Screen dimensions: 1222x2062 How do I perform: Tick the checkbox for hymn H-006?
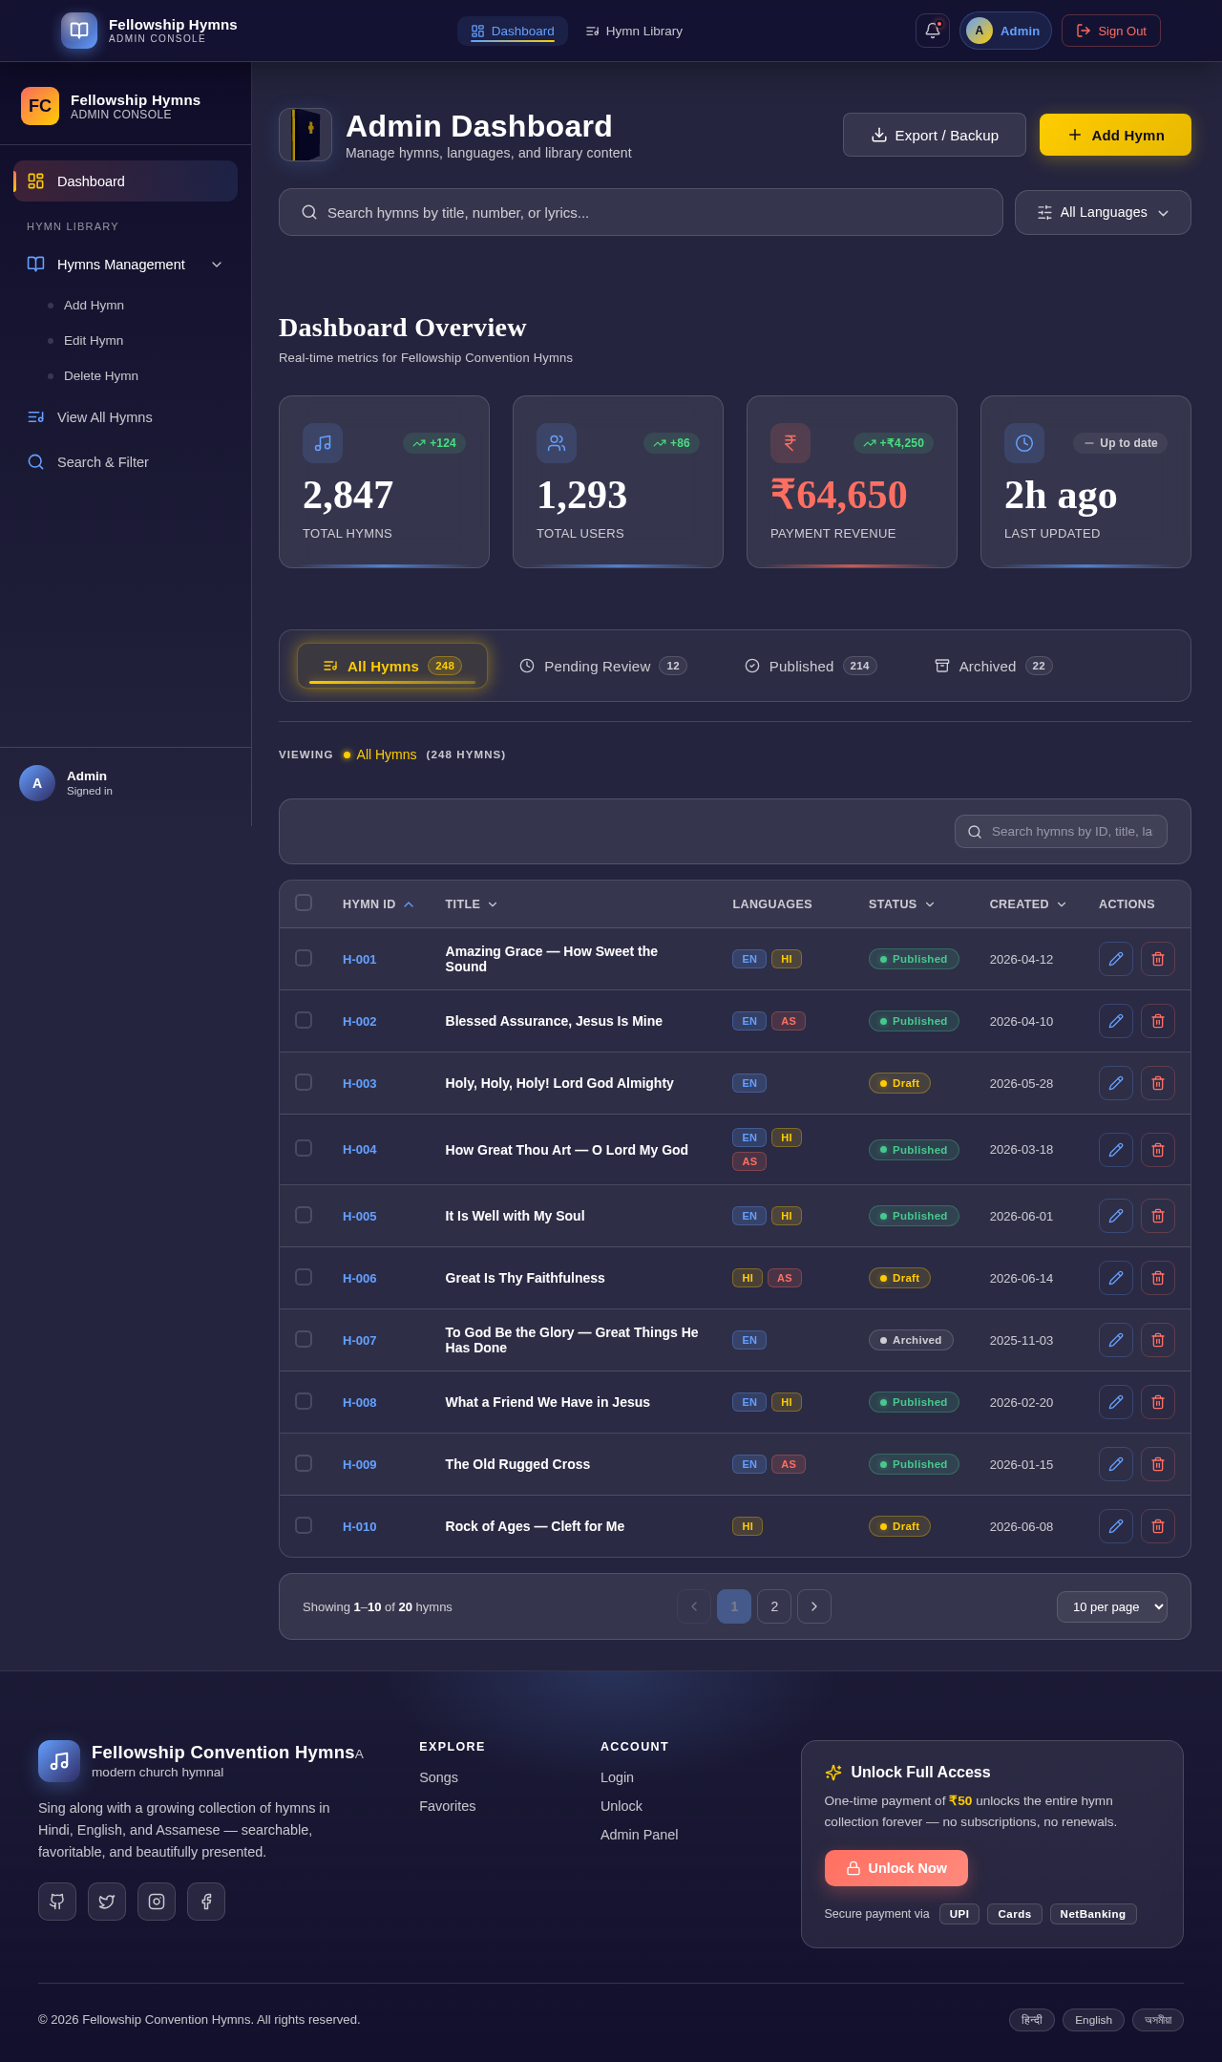[304, 1277]
